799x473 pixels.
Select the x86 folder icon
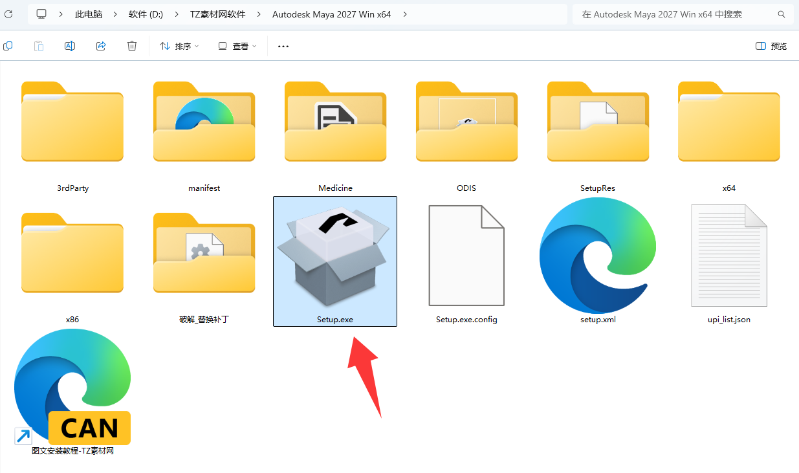pos(72,252)
